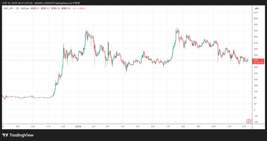The height and width of the screenshot is (141, 267).
Task: Click the 120 price axis label
Action: (256, 92)
